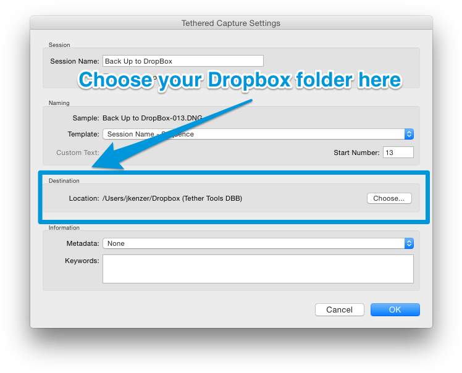462x373 pixels.
Task: Click the blue arrows on Template dropdown
Action: (409, 134)
